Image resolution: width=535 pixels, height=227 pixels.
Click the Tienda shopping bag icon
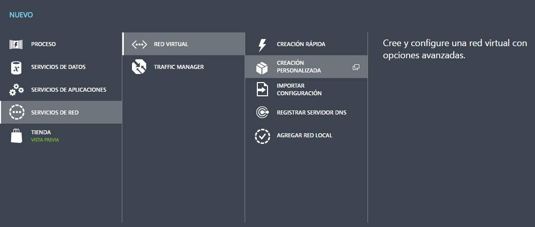tap(17, 136)
